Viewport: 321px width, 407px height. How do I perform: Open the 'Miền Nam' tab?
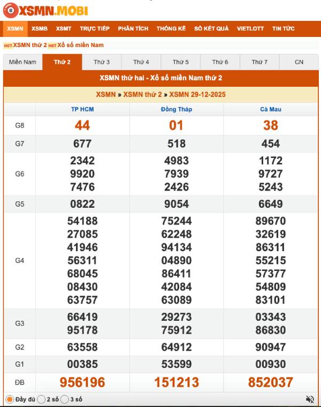[22, 62]
